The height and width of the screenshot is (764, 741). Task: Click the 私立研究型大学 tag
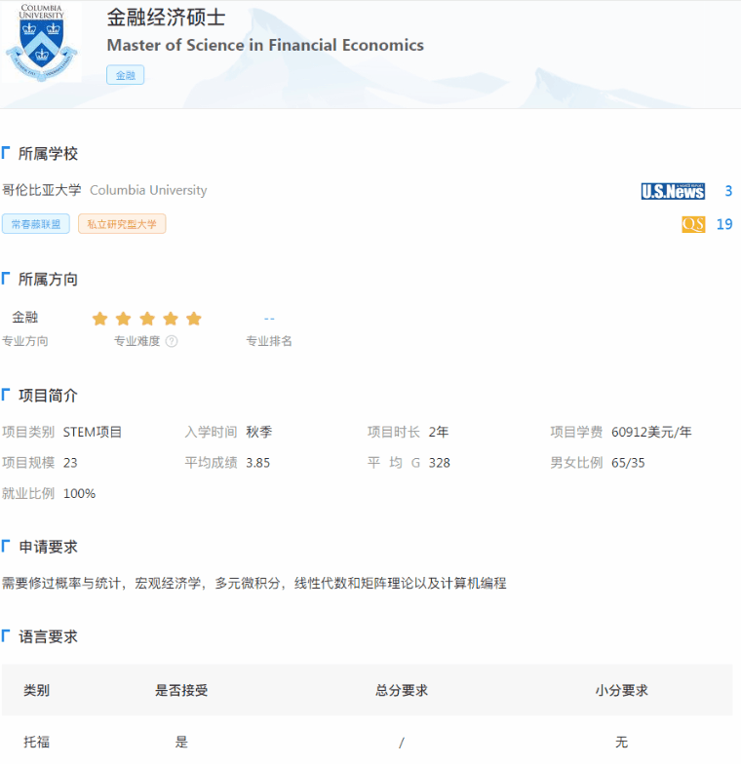coord(122,224)
